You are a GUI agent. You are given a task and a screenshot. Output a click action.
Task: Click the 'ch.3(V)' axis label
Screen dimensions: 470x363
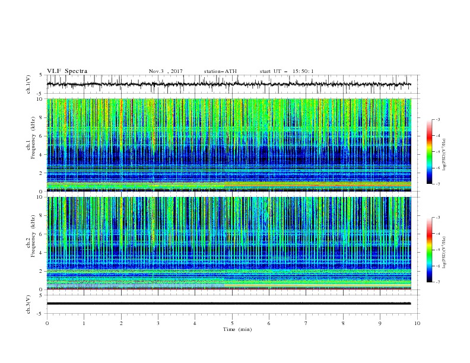click(28, 304)
